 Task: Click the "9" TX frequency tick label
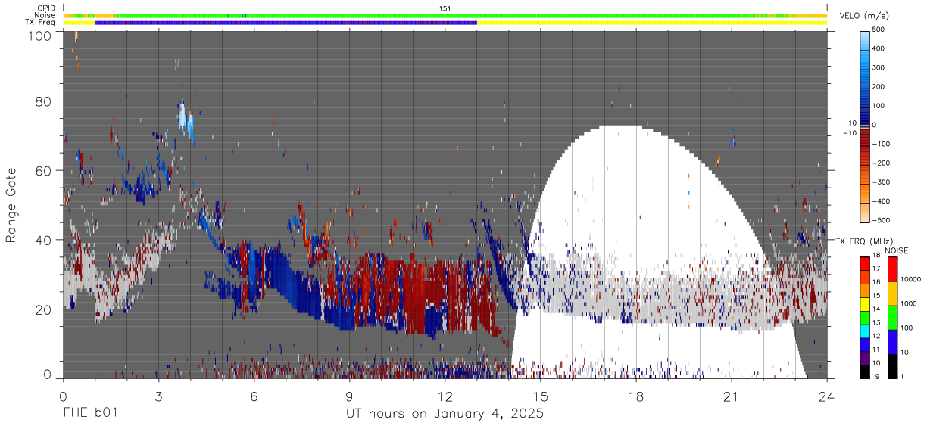click(877, 376)
